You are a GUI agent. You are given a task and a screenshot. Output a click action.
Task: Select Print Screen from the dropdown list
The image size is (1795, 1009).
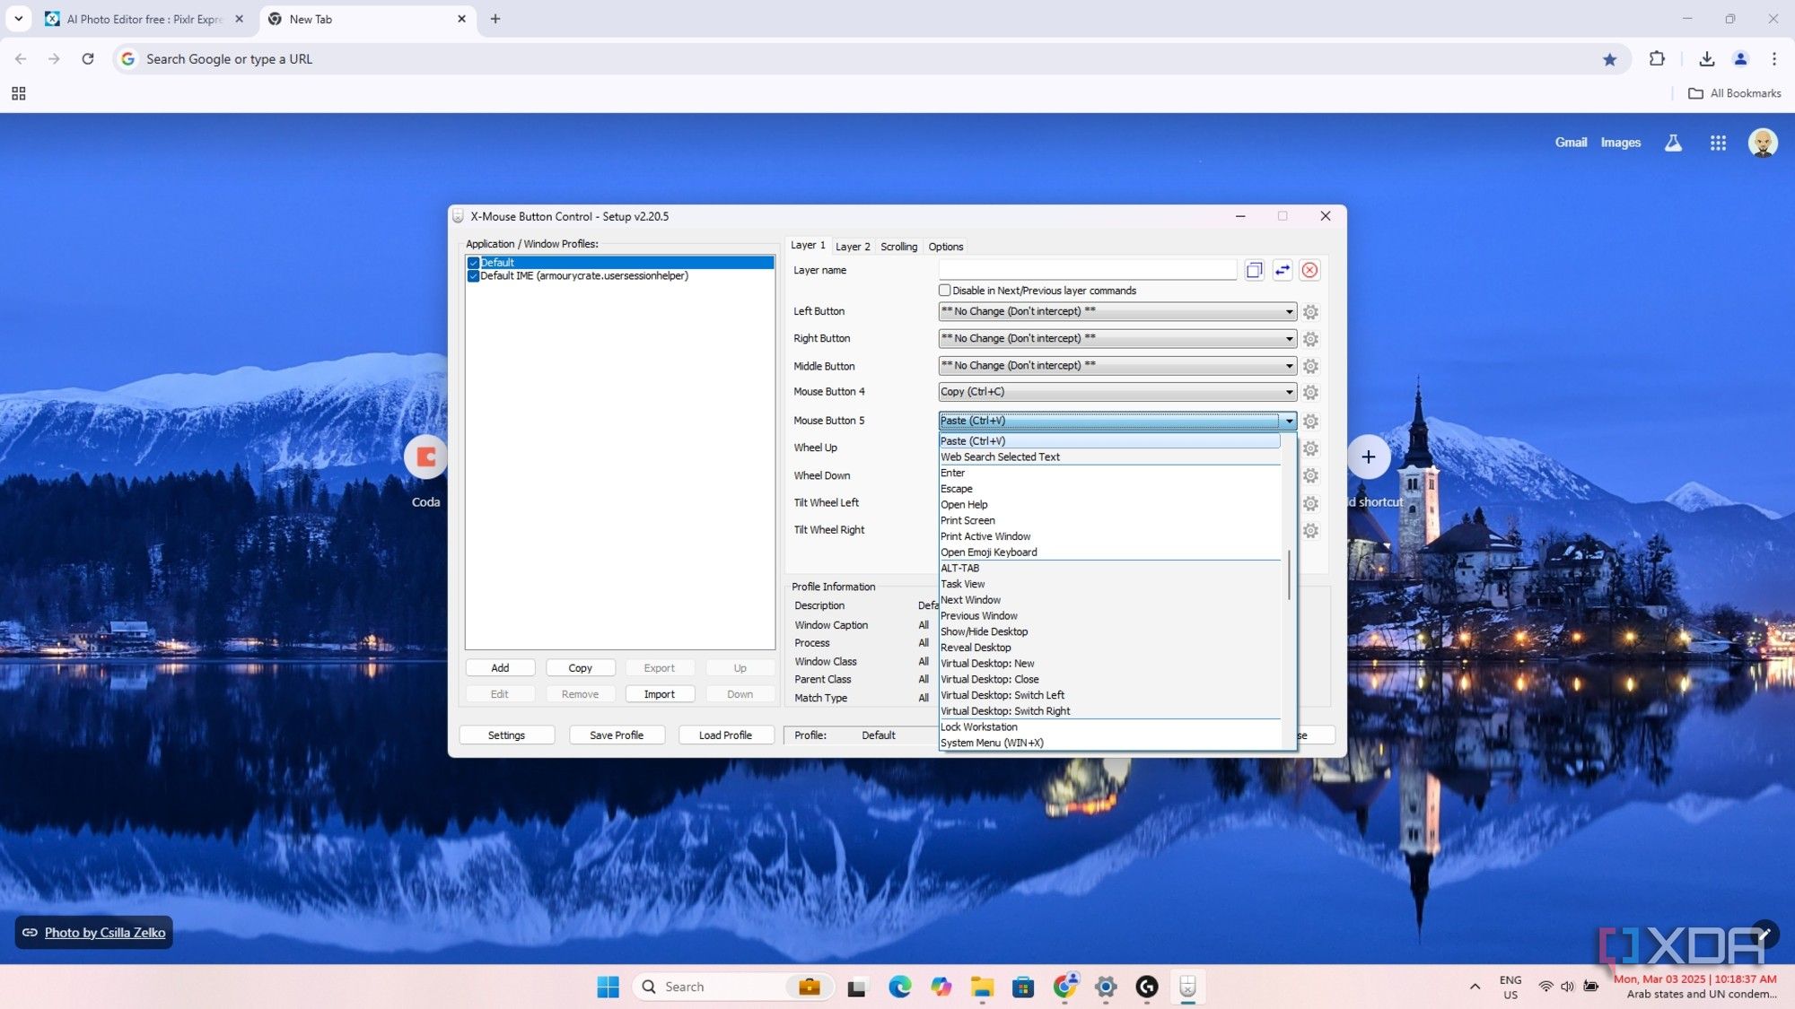[1110, 521]
